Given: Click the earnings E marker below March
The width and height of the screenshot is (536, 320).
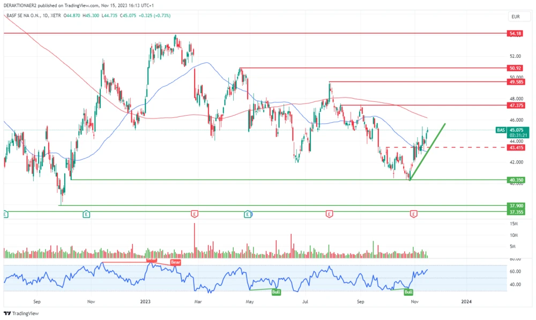Looking at the screenshot, I should click(194, 214).
